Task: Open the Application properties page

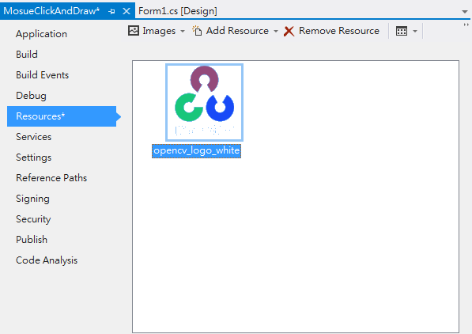Action: 42,34
